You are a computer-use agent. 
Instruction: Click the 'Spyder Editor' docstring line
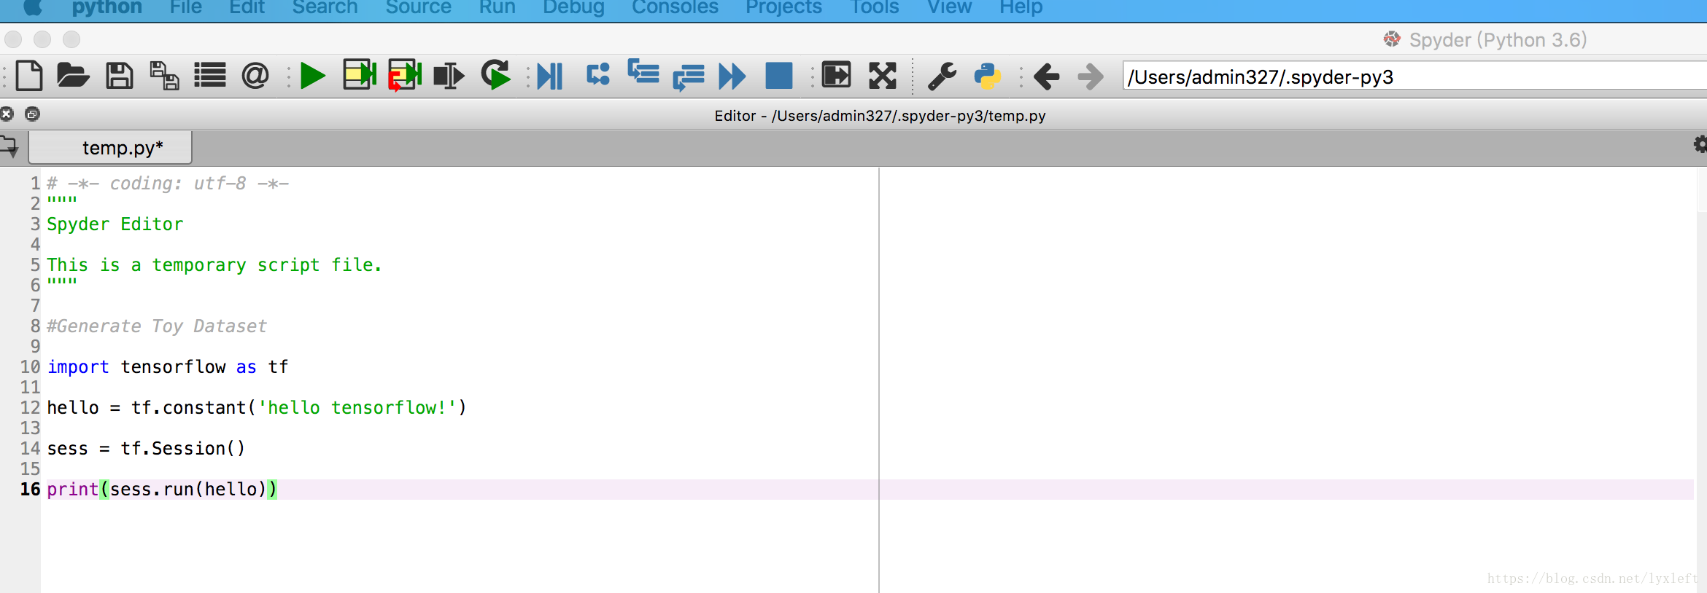tap(115, 224)
